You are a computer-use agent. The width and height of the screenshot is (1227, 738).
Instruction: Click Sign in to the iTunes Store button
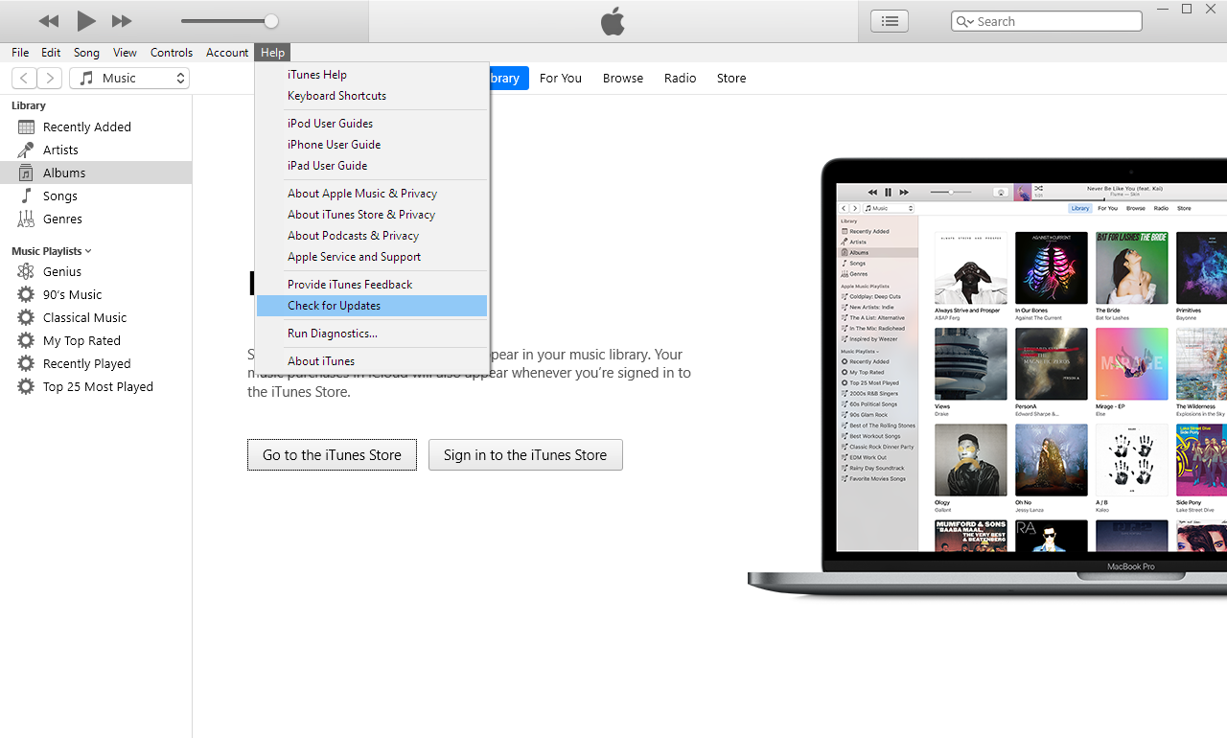pos(525,455)
